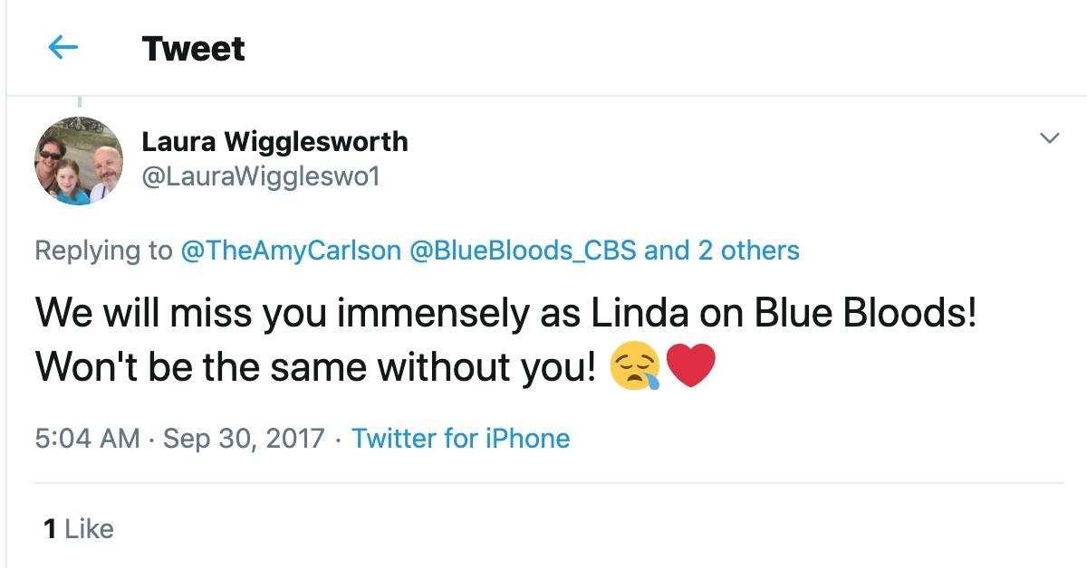Viewport: 1087px width, 568px height.
Task: Click the sad crying face emoji
Action: click(x=634, y=367)
